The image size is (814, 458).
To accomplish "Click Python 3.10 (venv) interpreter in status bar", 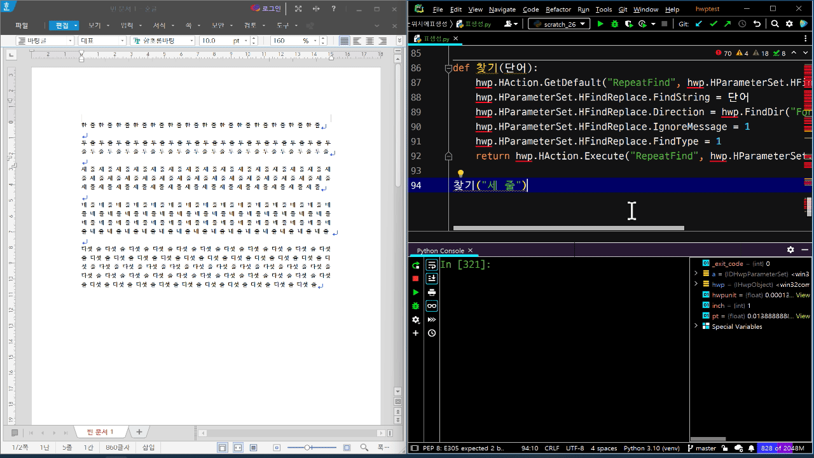I will pyautogui.click(x=652, y=448).
